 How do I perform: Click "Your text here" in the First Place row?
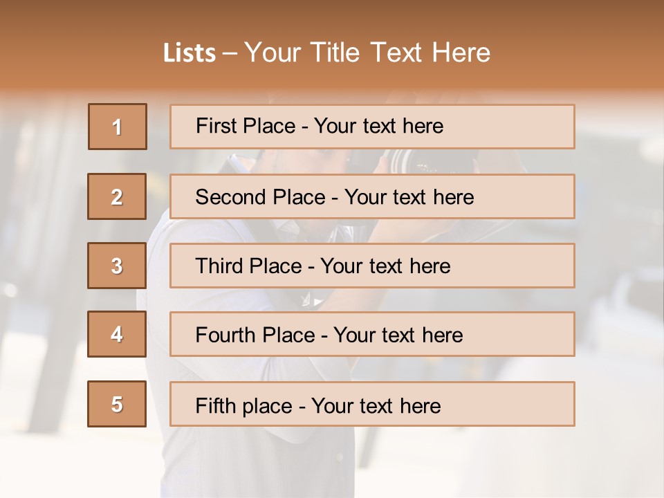click(378, 126)
